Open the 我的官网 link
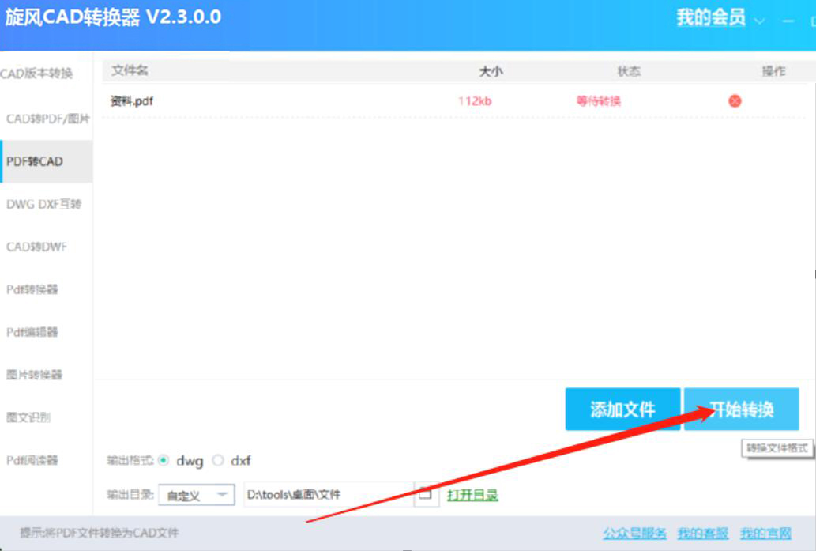This screenshot has width=816, height=551. (x=765, y=534)
